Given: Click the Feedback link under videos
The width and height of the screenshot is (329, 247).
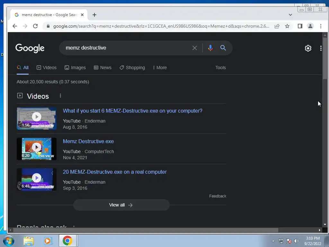Looking at the screenshot, I should pyautogui.click(x=218, y=196).
